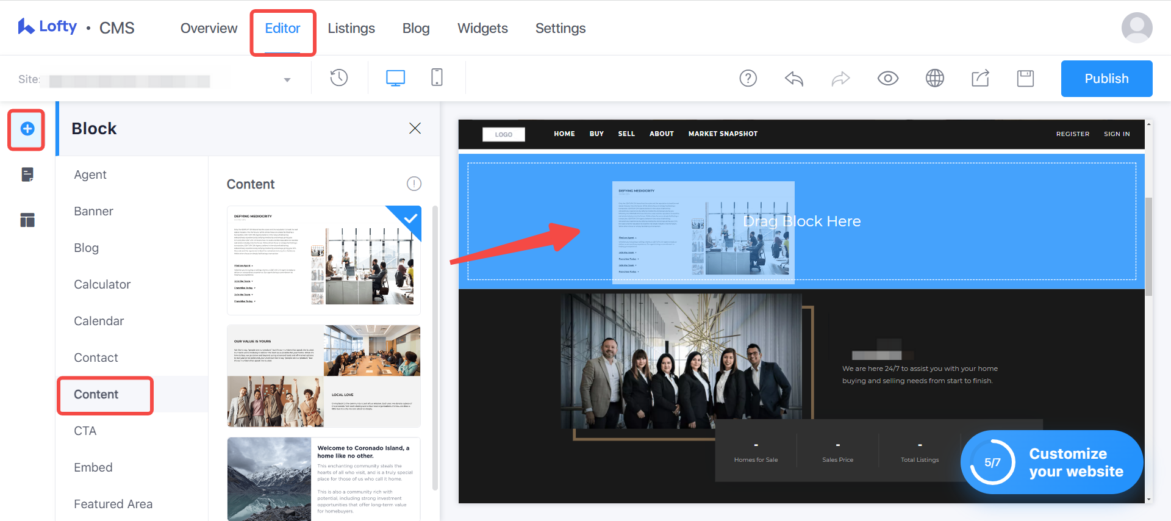Screen dimensions: 1171x521
Task: Select the CTA block category
Action: [x=85, y=431]
